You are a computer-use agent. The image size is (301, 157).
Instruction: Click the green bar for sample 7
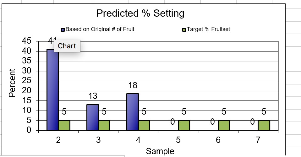click(x=264, y=125)
